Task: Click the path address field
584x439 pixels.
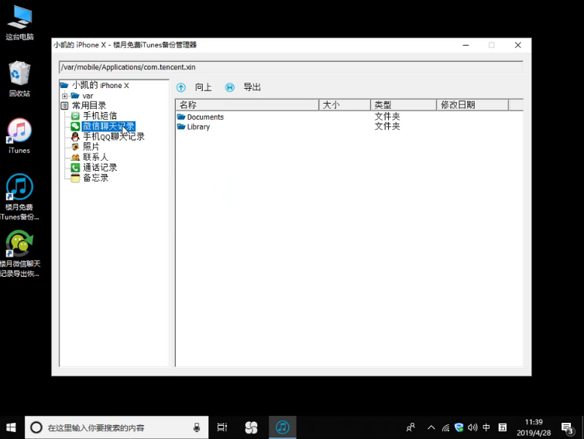Action: pyautogui.click(x=291, y=67)
